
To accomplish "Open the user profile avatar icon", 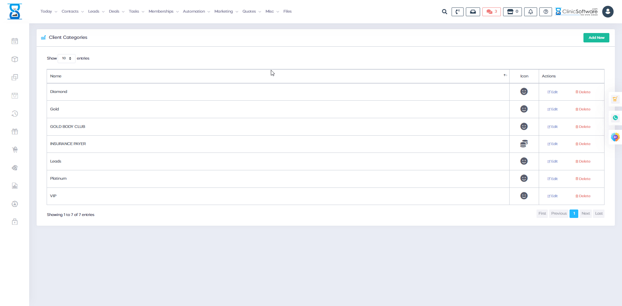I will pyautogui.click(x=608, y=12).
